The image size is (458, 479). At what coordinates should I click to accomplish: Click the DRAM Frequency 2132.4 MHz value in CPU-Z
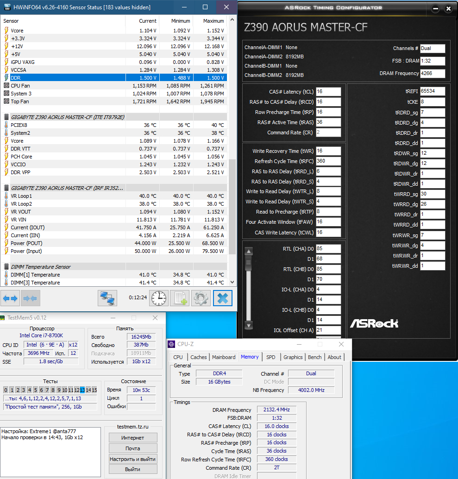click(x=276, y=410)
